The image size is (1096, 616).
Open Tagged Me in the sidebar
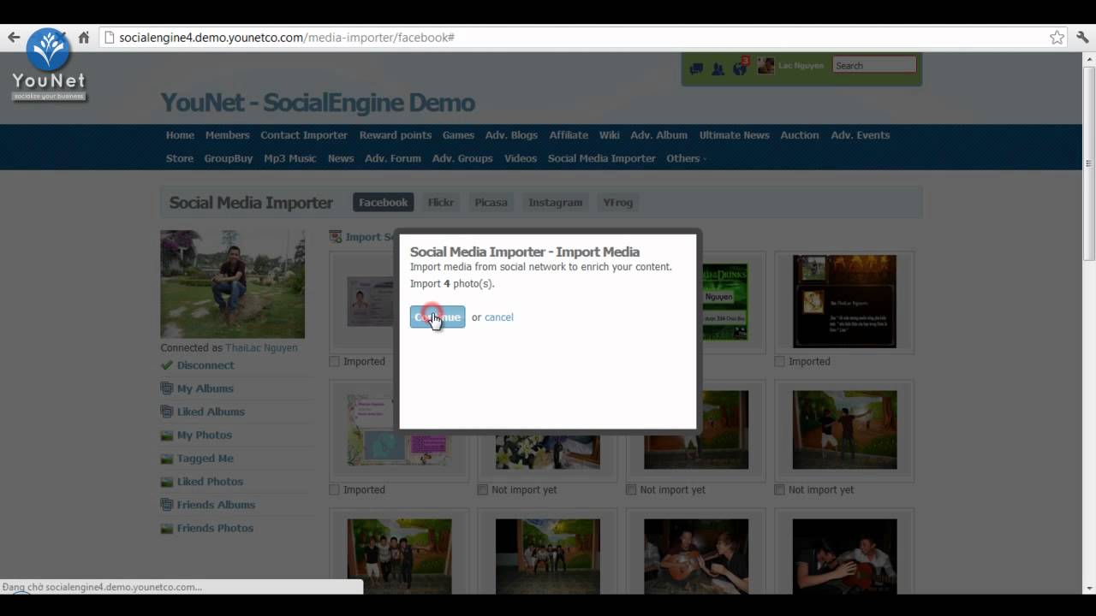[x=205, y=458]
